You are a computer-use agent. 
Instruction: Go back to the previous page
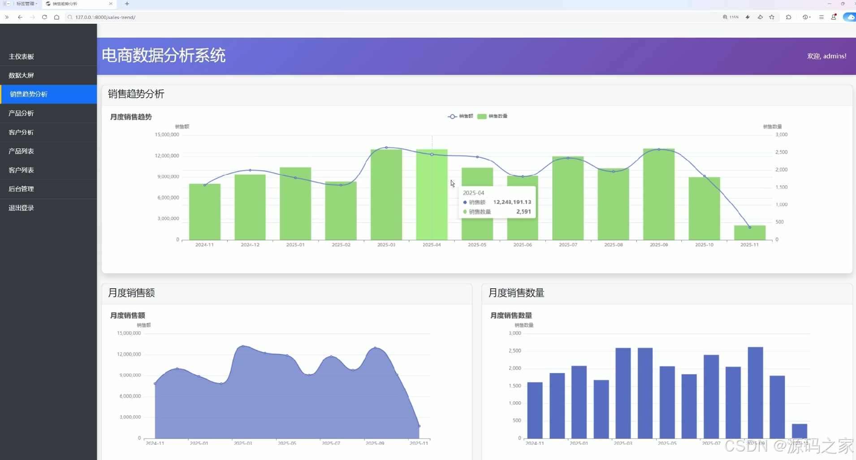[20, 17]
